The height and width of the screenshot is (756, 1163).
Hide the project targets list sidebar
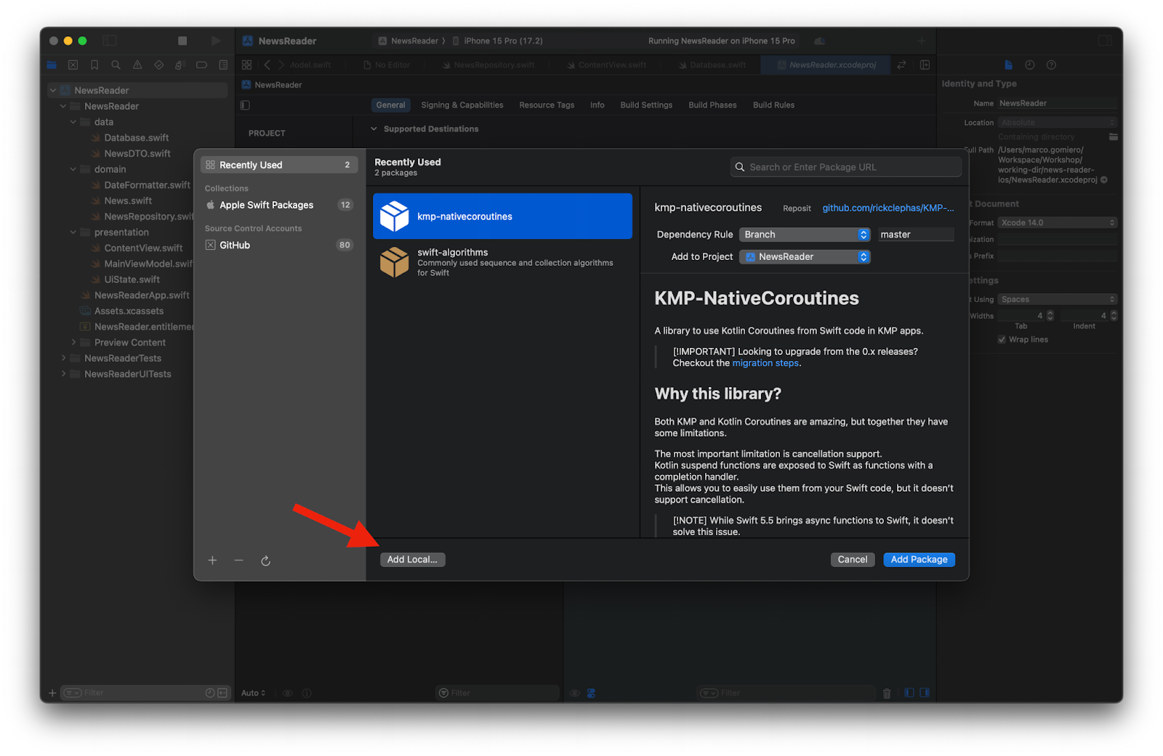coord(245,105)
